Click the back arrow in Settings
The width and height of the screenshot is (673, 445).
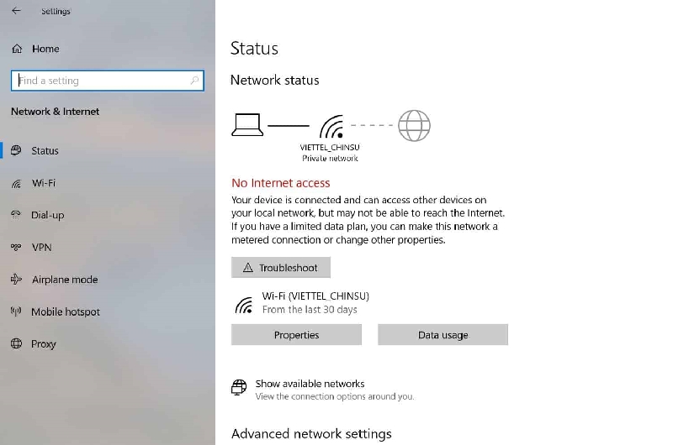coord(16,11)
